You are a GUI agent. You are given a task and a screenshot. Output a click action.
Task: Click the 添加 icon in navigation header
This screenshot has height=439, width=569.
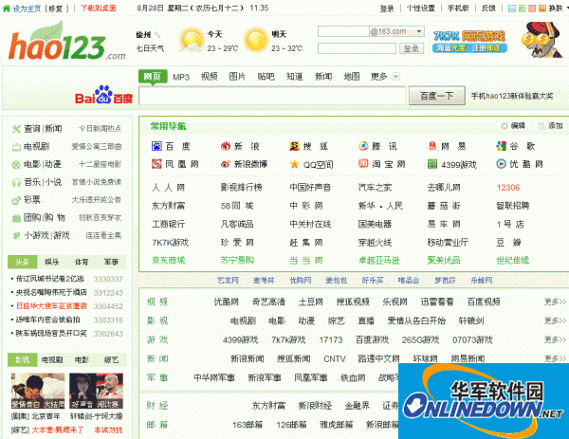point(541,126)
